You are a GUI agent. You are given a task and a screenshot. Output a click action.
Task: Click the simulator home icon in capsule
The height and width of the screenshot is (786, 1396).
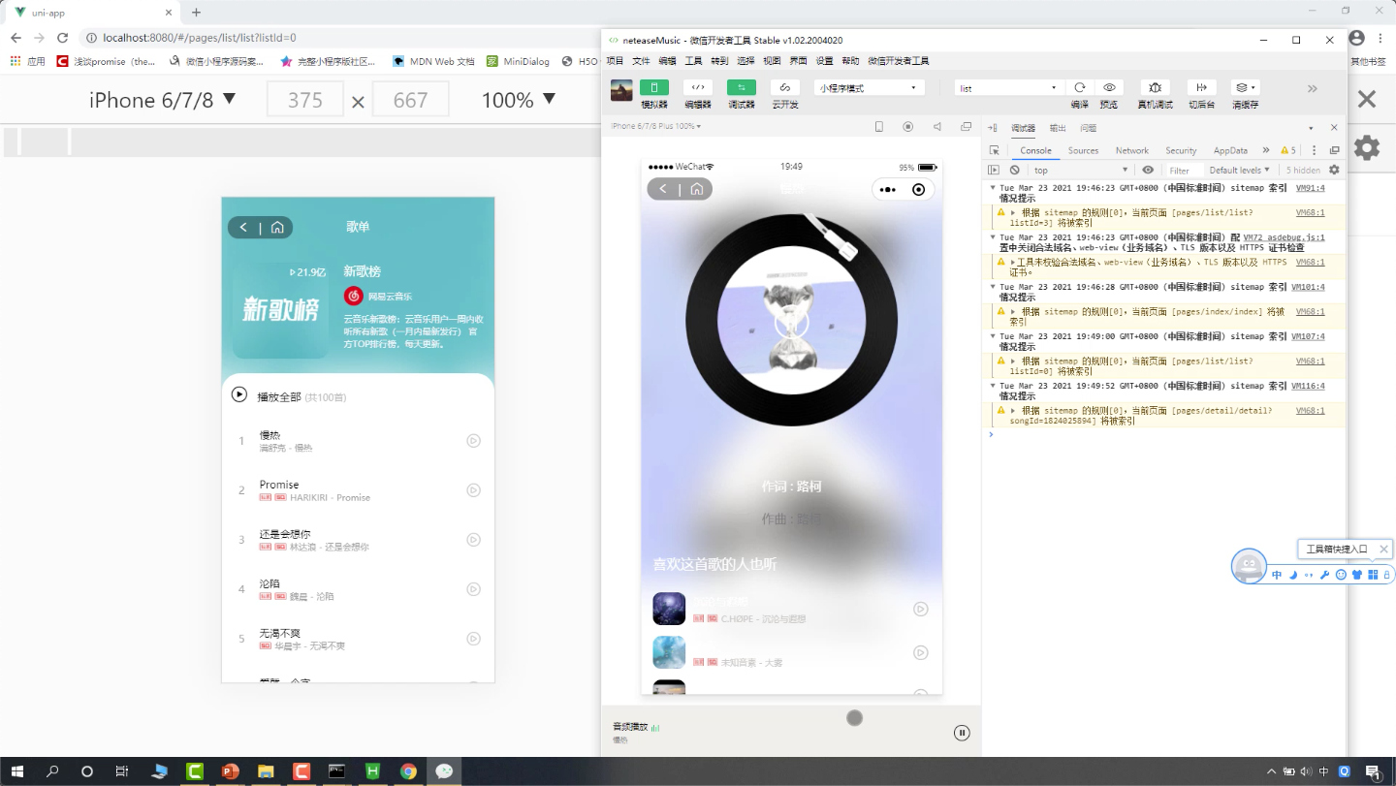click(x=696, y=189)
